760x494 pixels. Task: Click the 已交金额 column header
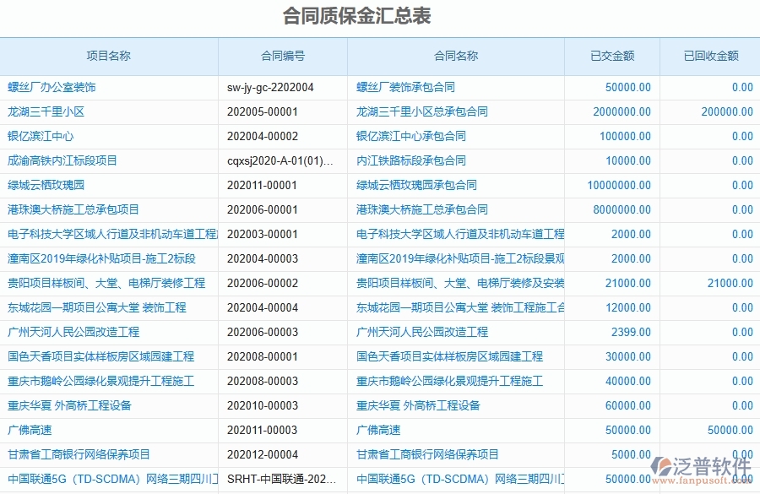point(611,56)
